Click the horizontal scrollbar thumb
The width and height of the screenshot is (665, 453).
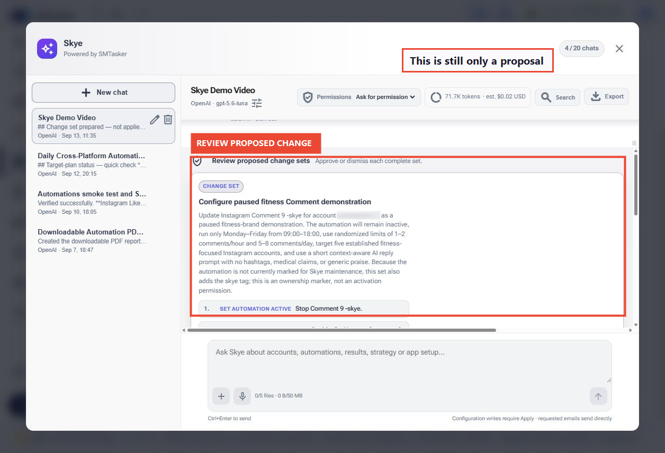coord(342,330)
